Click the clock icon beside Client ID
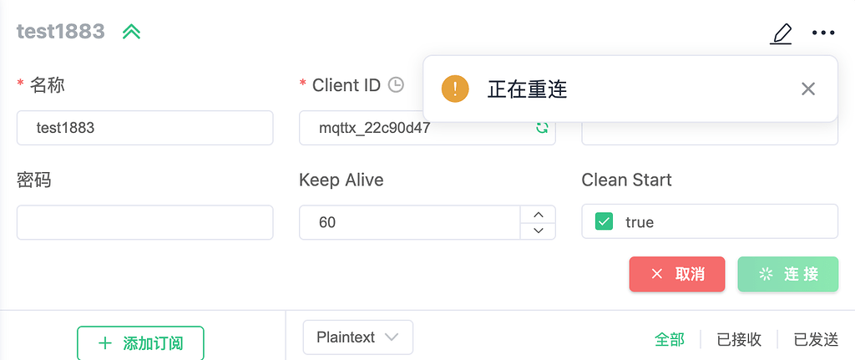Screen dimensions: 855x360 pos(396,84)
